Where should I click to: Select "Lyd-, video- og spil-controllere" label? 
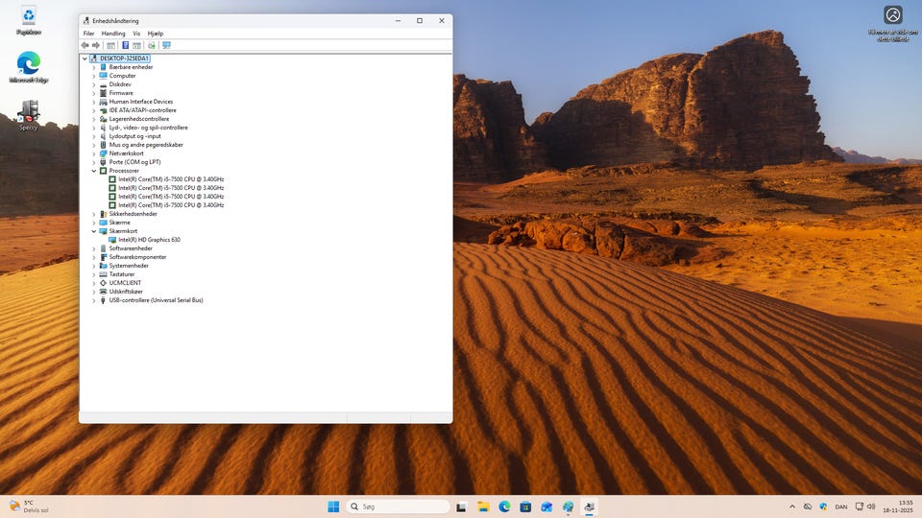pyautogui.click(x=148, y=128)
